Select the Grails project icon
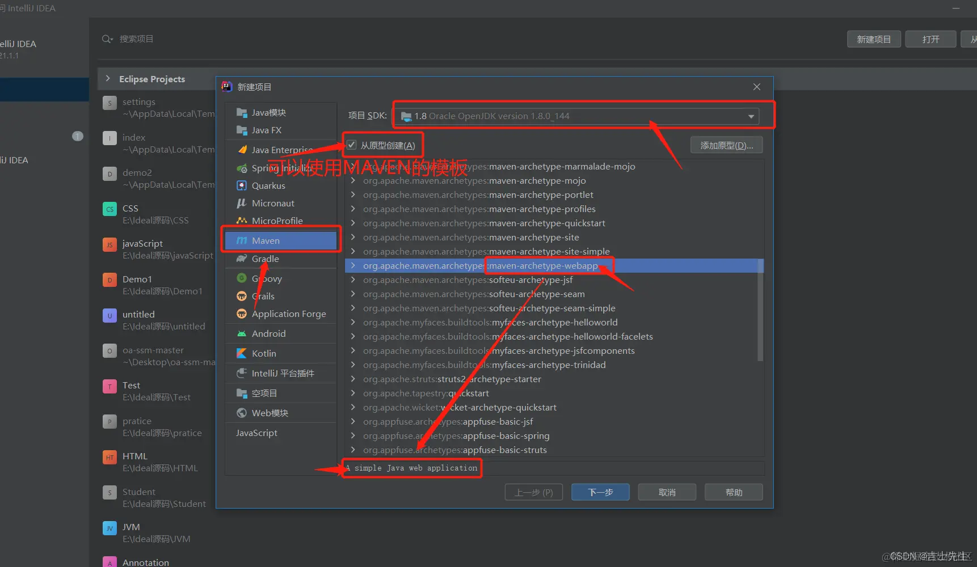977x567 pixels. click(242, 296)
